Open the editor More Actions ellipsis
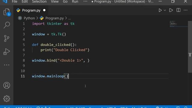Viewport: 192px width, 108px height. 185,10
